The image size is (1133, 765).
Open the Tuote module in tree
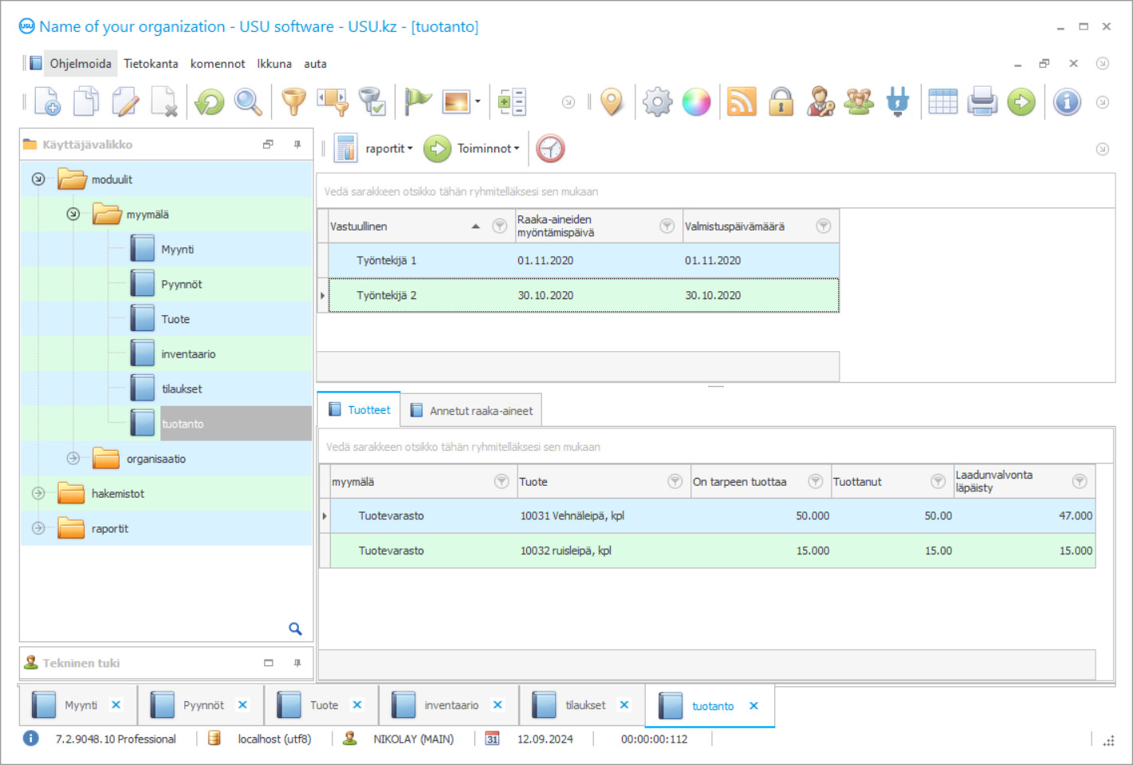[x=175, y=319]
